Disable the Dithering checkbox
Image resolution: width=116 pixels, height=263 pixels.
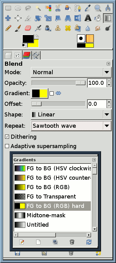(7, 137)
